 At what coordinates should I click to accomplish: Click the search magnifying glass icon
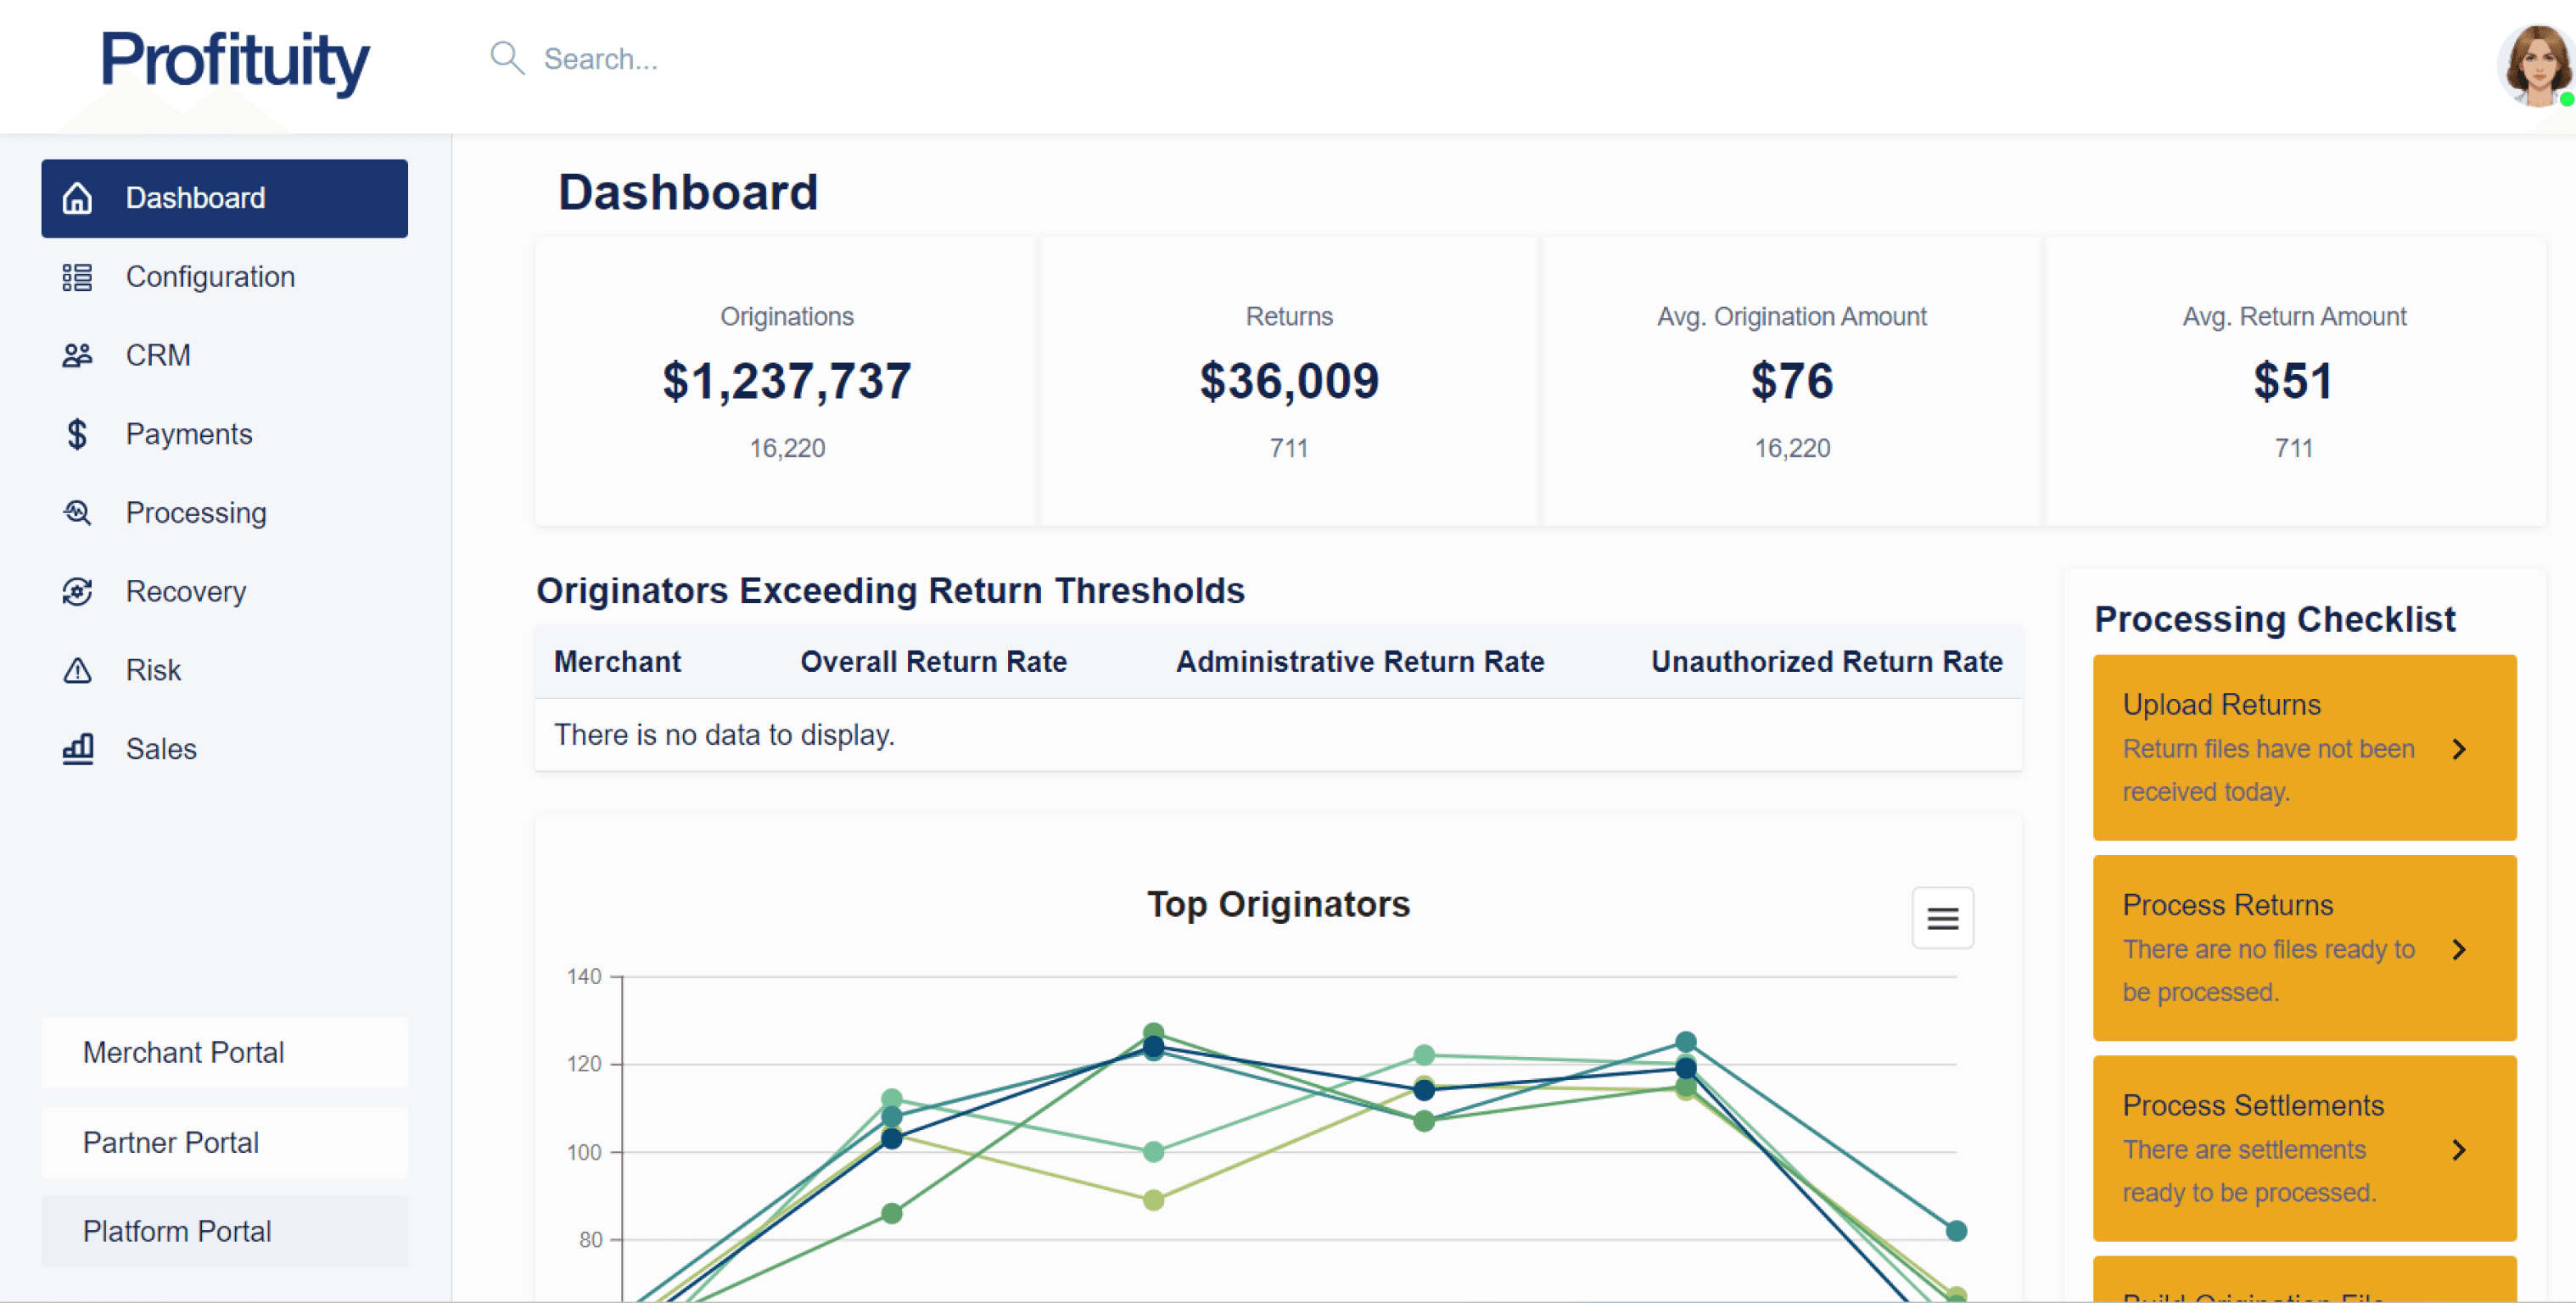[507, 58]
